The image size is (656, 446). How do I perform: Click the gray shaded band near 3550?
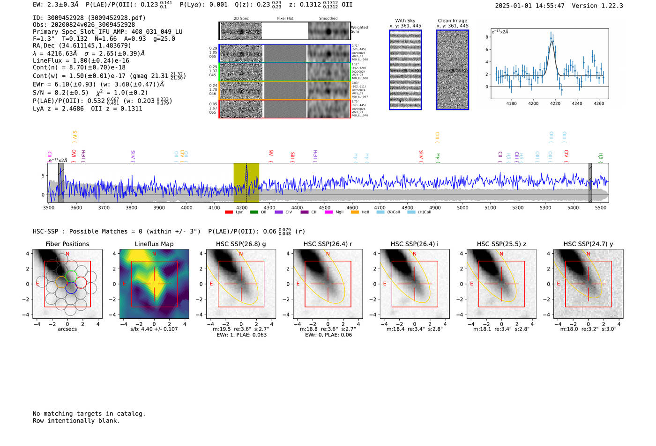point(61,183)
